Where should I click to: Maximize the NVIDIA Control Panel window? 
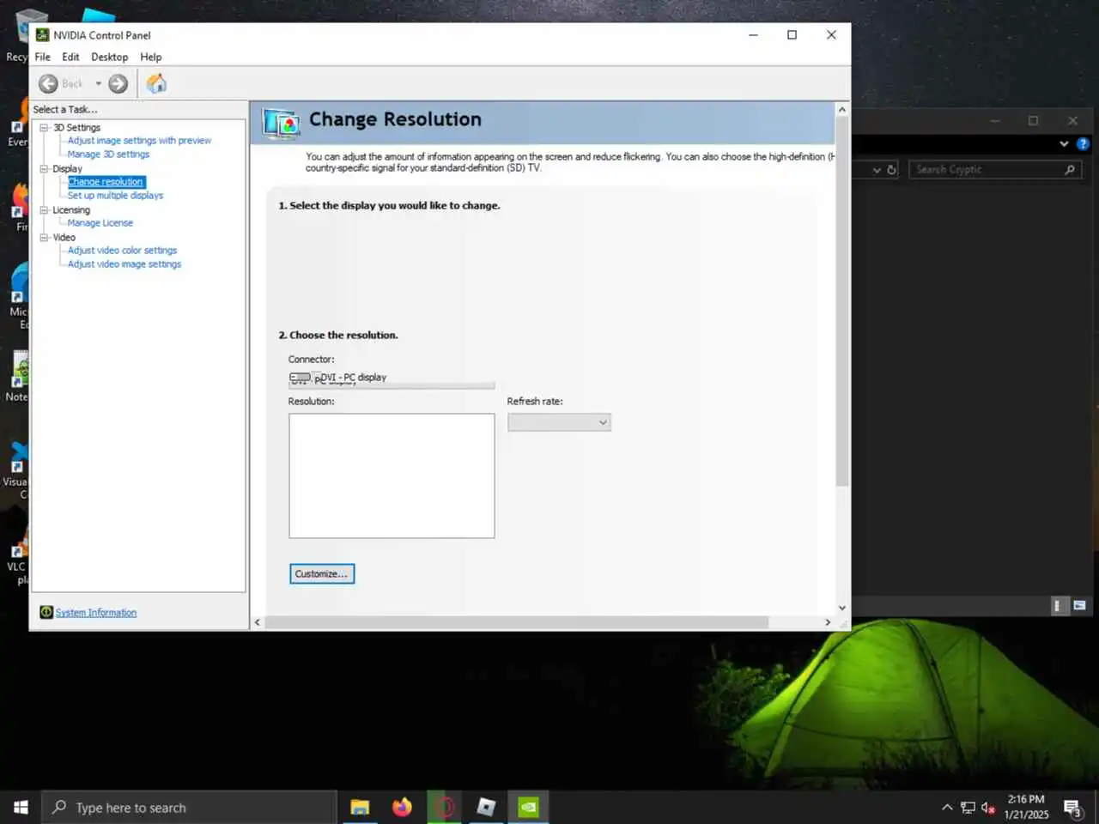pos(792,35)
